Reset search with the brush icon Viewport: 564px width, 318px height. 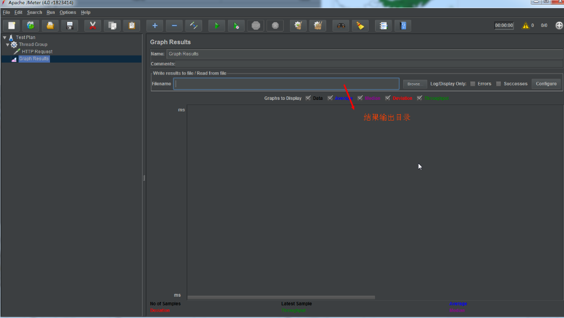(x=361, y=25)
